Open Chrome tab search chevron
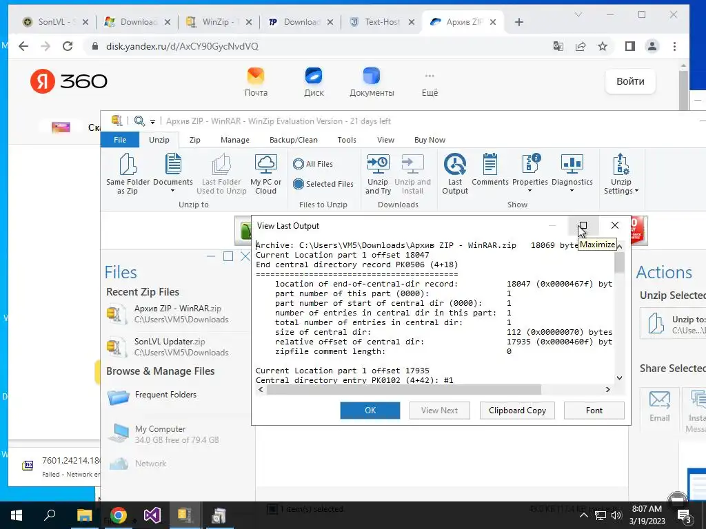This screenshot has width=706, height=529. click(x=578, y=15)
